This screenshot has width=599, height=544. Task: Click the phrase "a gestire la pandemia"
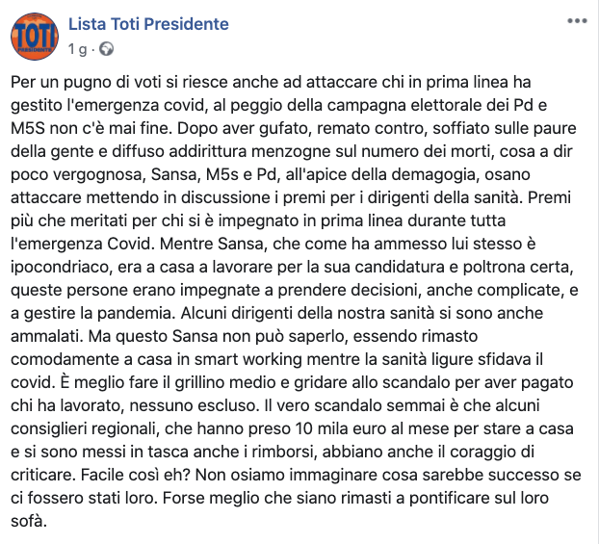(92, 313)
